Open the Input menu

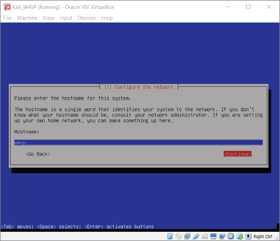pos(66,18)
